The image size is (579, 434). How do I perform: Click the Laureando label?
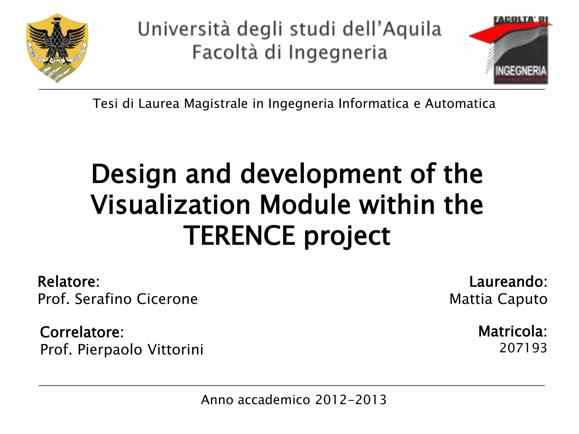coord(508,282)
